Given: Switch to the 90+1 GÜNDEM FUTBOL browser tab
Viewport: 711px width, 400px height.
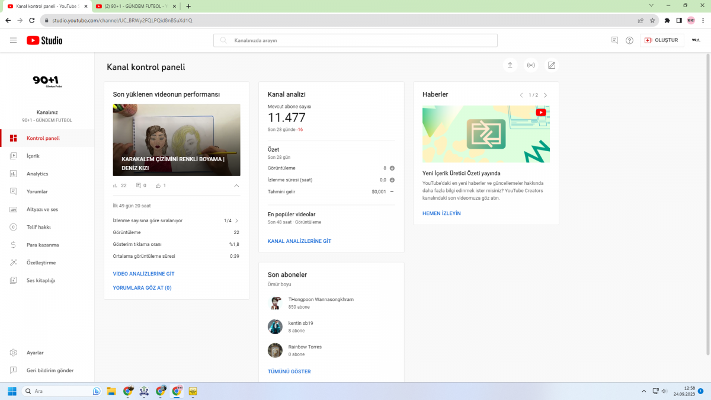Looking at the screenshot, I should [x=135, y=6].
